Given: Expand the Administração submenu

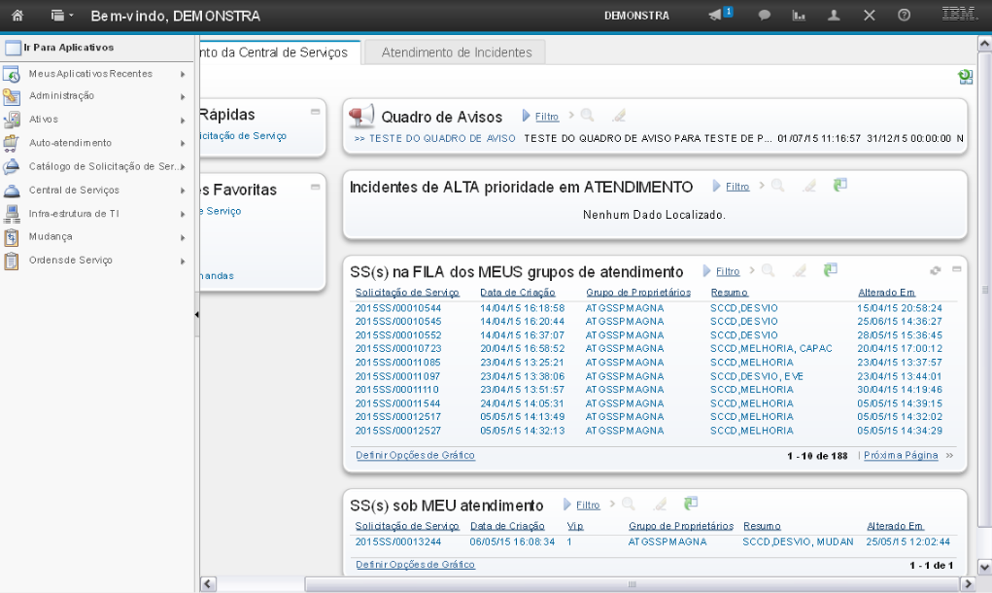Looking at the screenshot, I should [x=95, y=95].
